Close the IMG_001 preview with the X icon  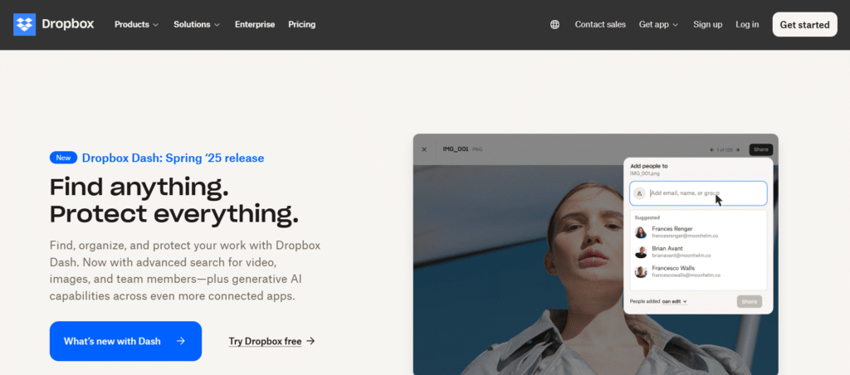click(424, 149)
